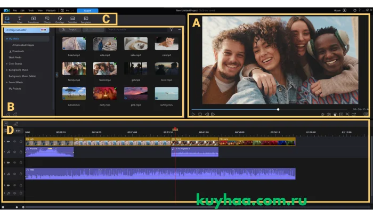Click the preview volume speaker icon

pos(322,115)
